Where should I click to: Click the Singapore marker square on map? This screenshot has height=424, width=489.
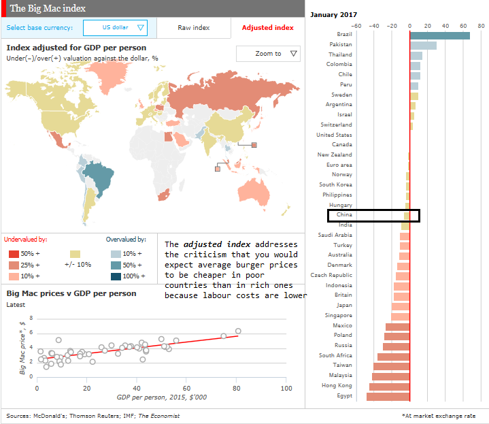[218, 169]
